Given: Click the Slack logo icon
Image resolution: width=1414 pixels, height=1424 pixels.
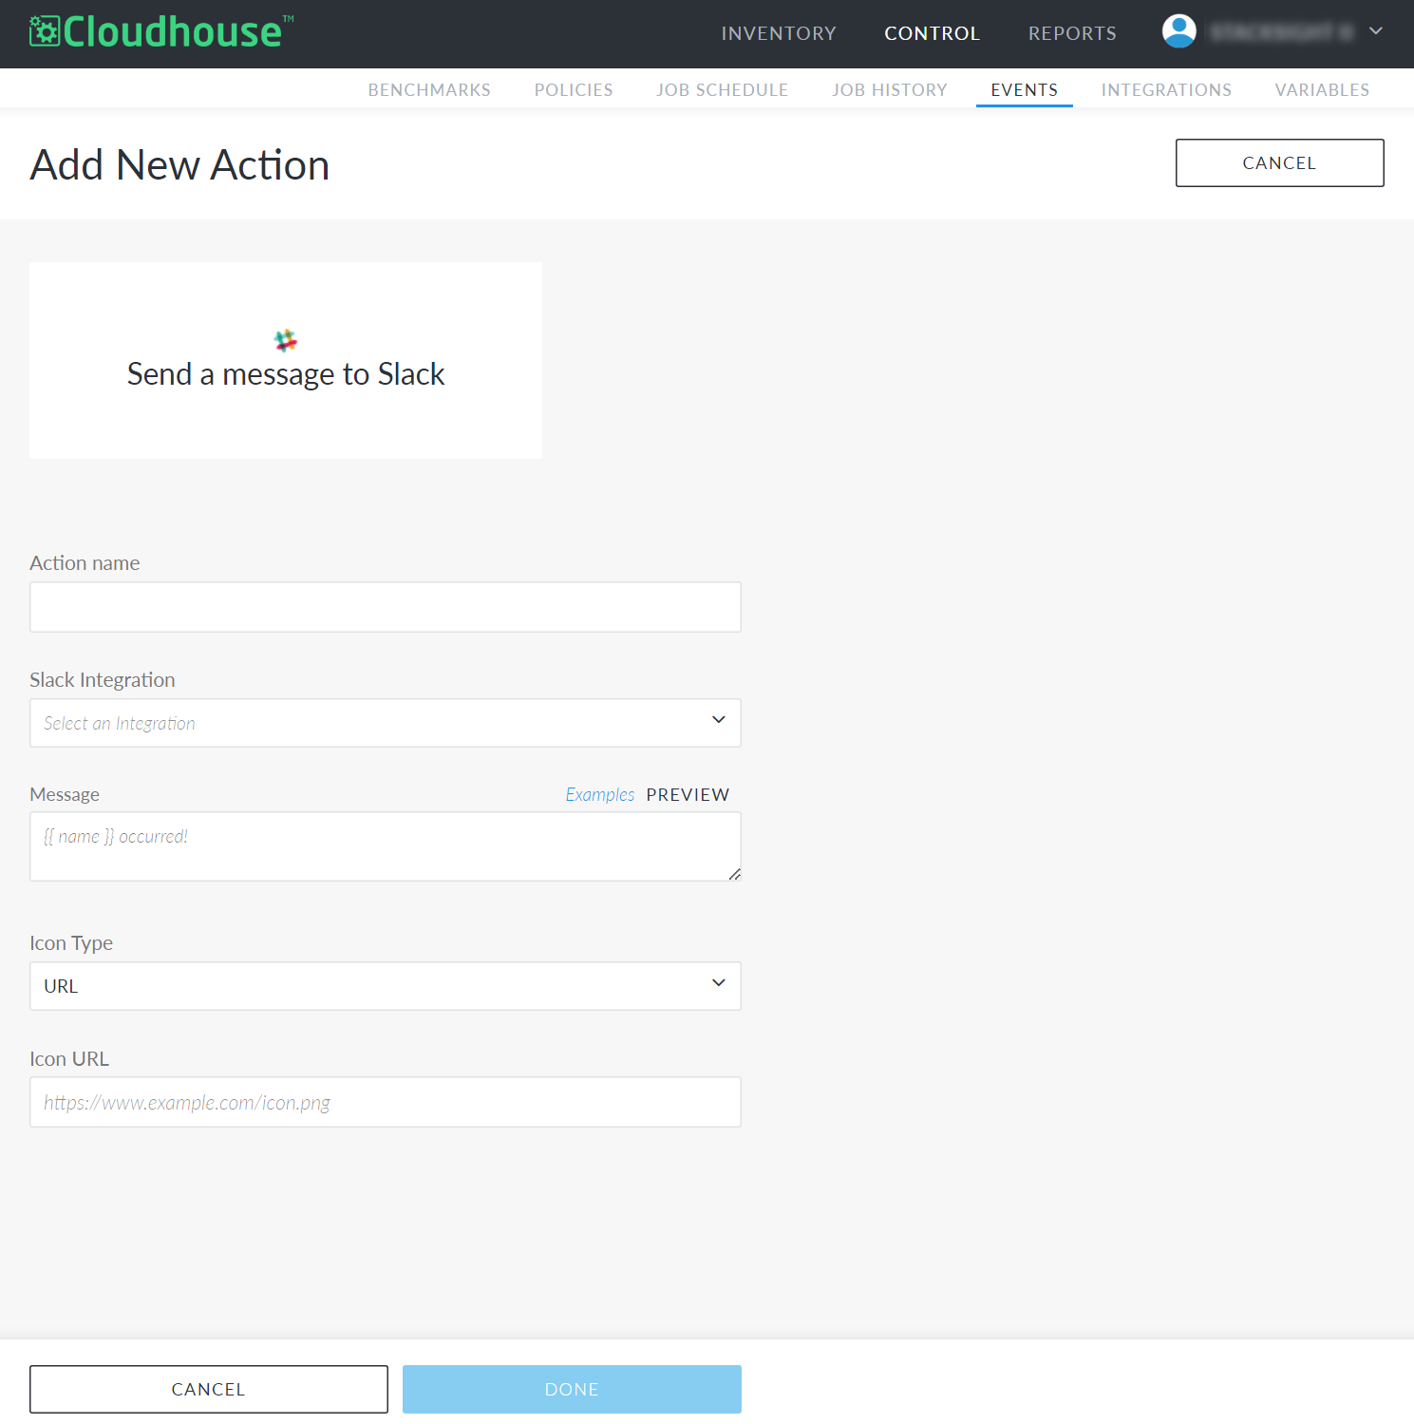Looking at the screenshot, I should click(286, 340).
